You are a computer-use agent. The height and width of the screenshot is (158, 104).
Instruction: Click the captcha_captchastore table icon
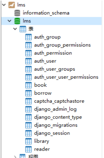tap(28, 101)
